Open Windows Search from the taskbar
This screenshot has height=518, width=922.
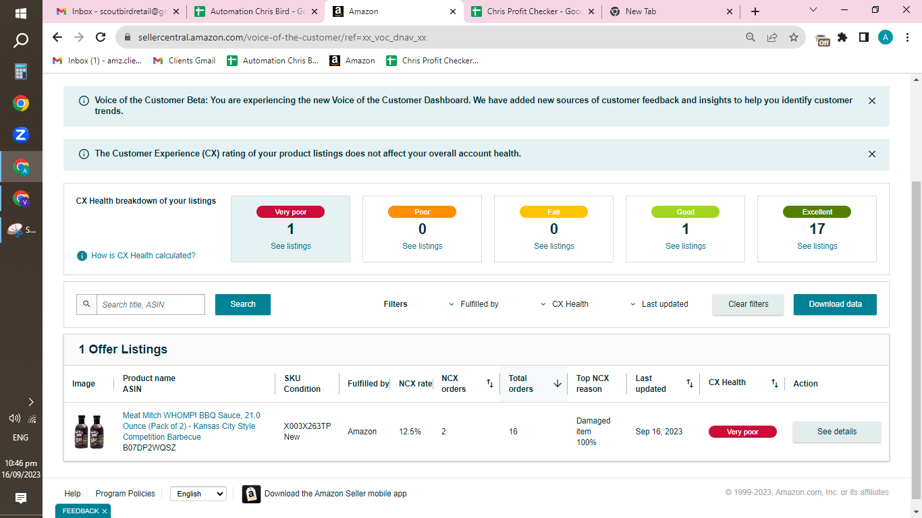[x=21, y=40]
